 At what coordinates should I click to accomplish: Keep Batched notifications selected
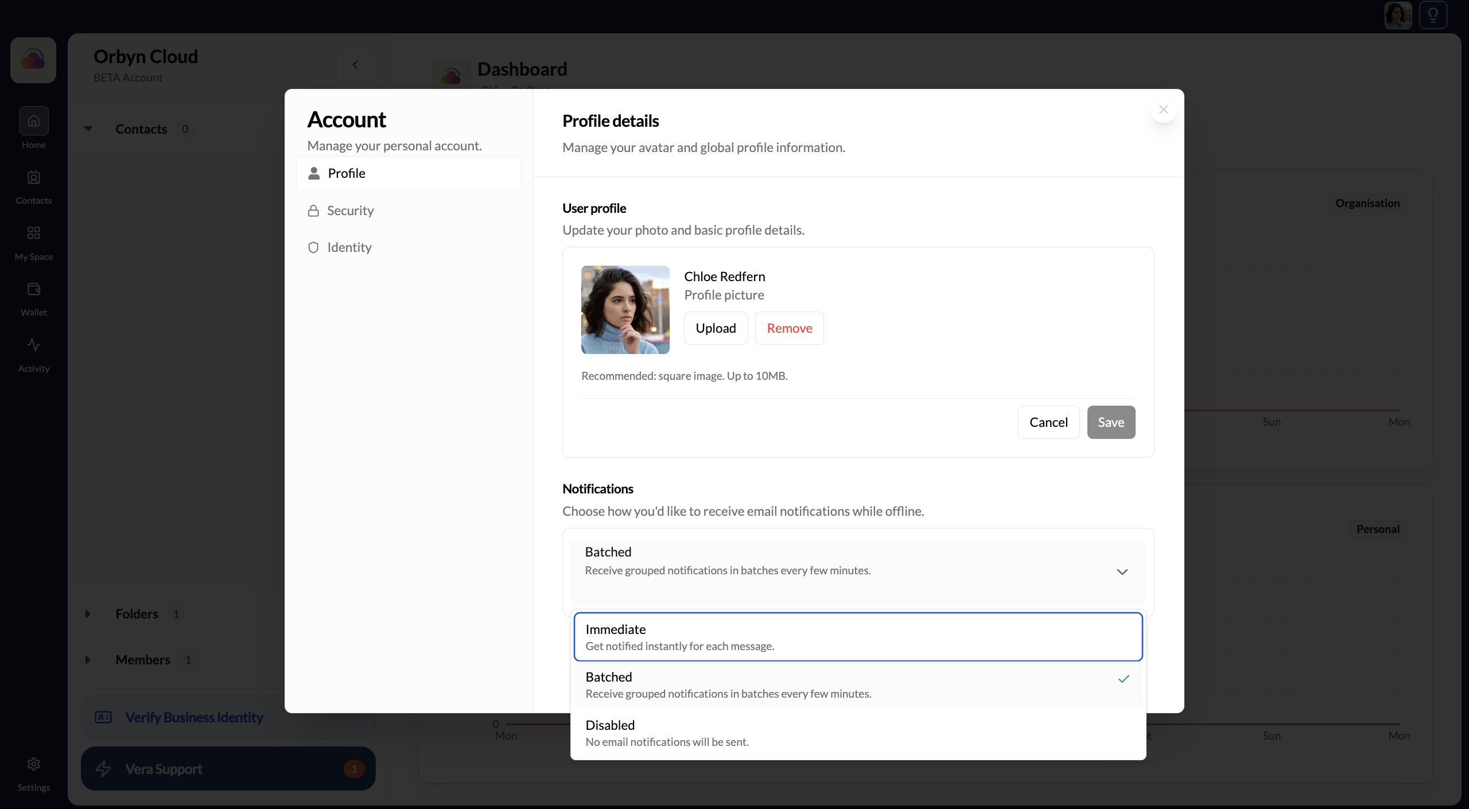click(x=858, y=684)
